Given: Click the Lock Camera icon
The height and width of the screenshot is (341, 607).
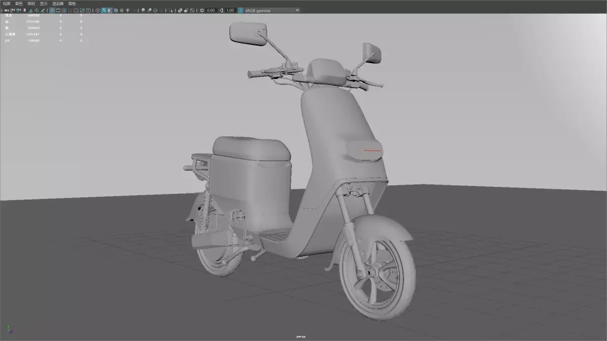Looking at the screenshot, I should coord(12,10).
